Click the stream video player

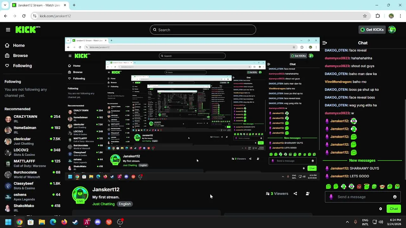tap(193, 109)
